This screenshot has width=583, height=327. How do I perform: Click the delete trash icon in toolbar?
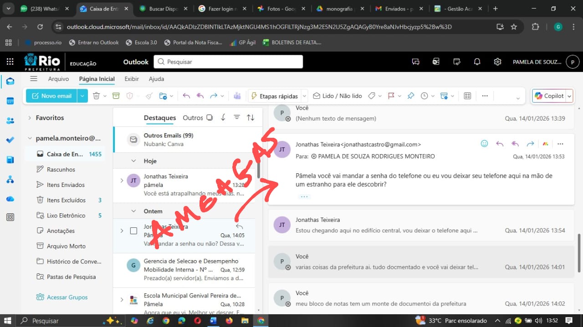click(x=97, y=96)
